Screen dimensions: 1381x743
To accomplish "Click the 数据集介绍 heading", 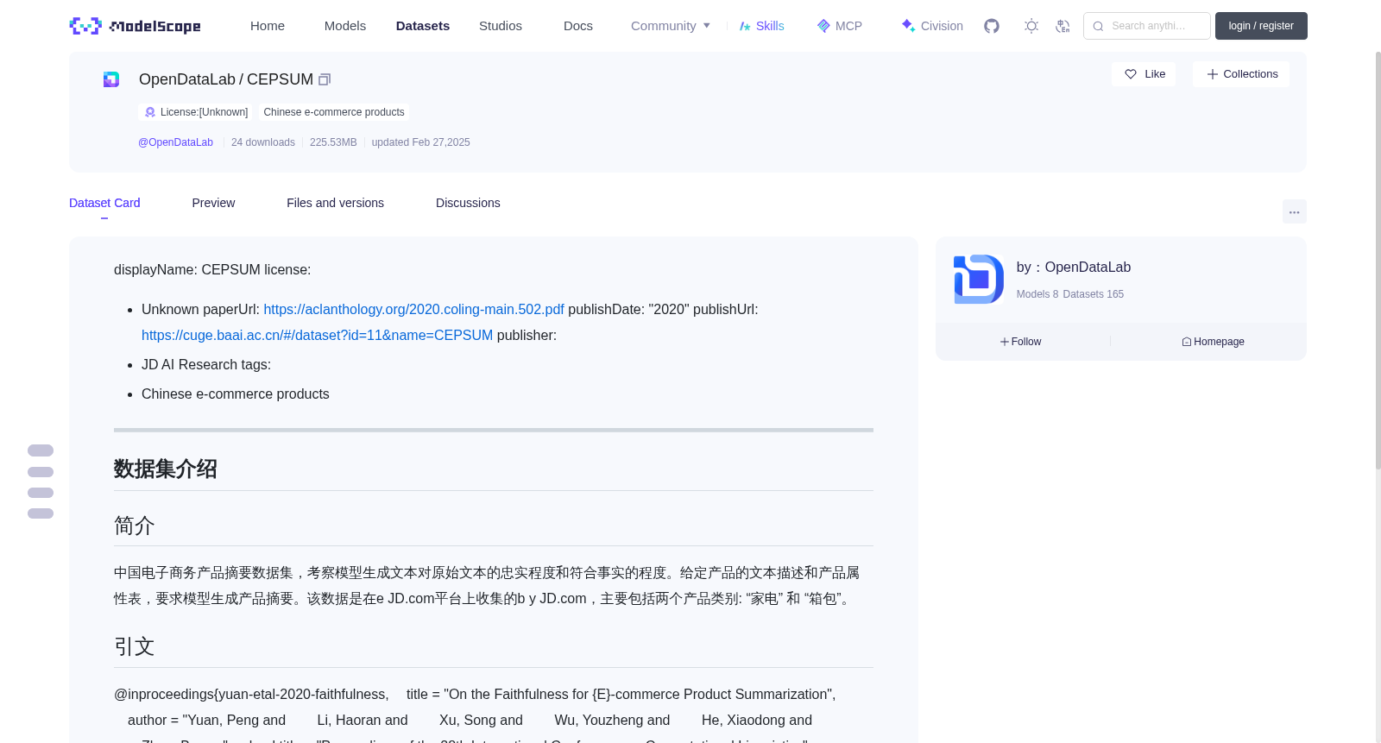I will [166, 469].
